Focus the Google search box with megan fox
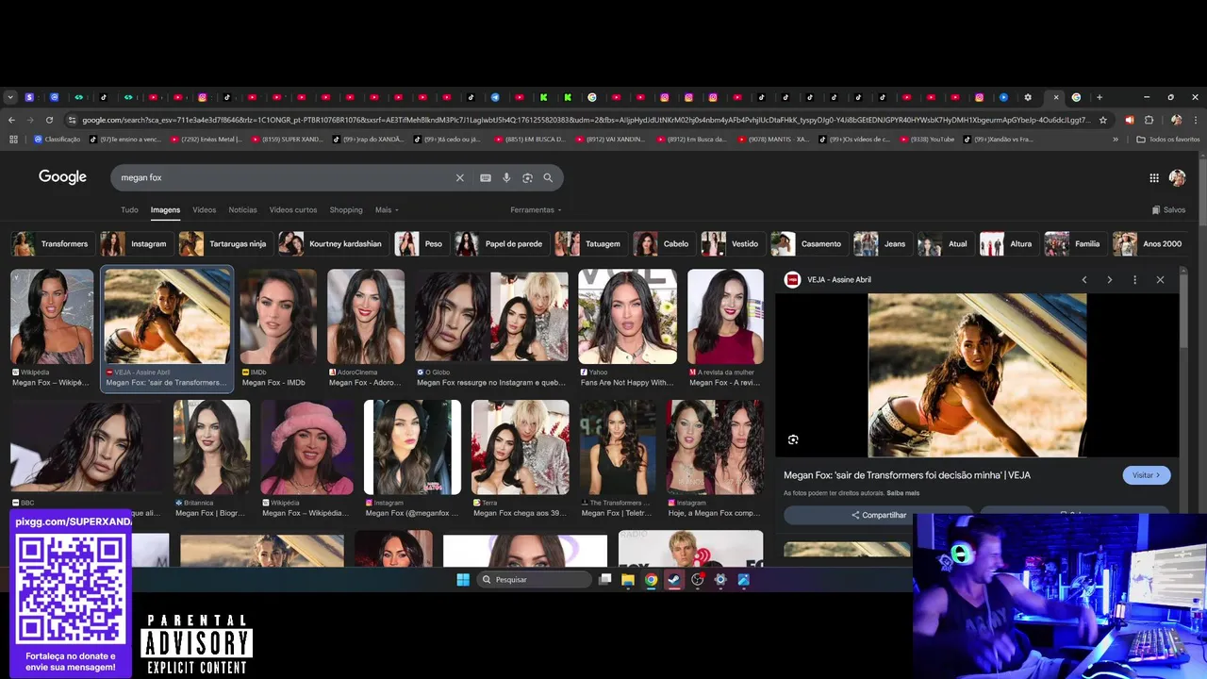 click(x=283, y=177)
